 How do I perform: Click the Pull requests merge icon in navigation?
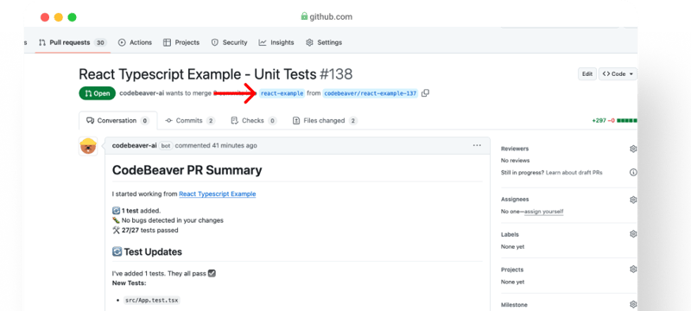(42, 42)
